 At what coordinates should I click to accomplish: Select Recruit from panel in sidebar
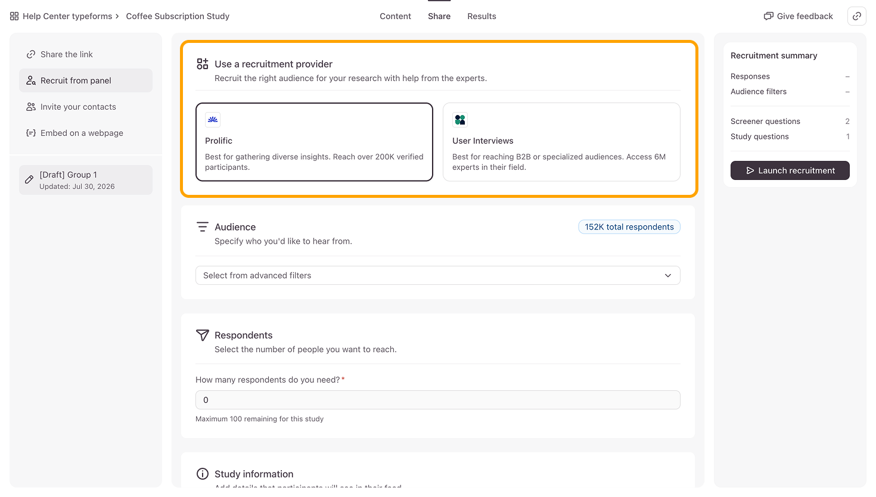[86, 80]
